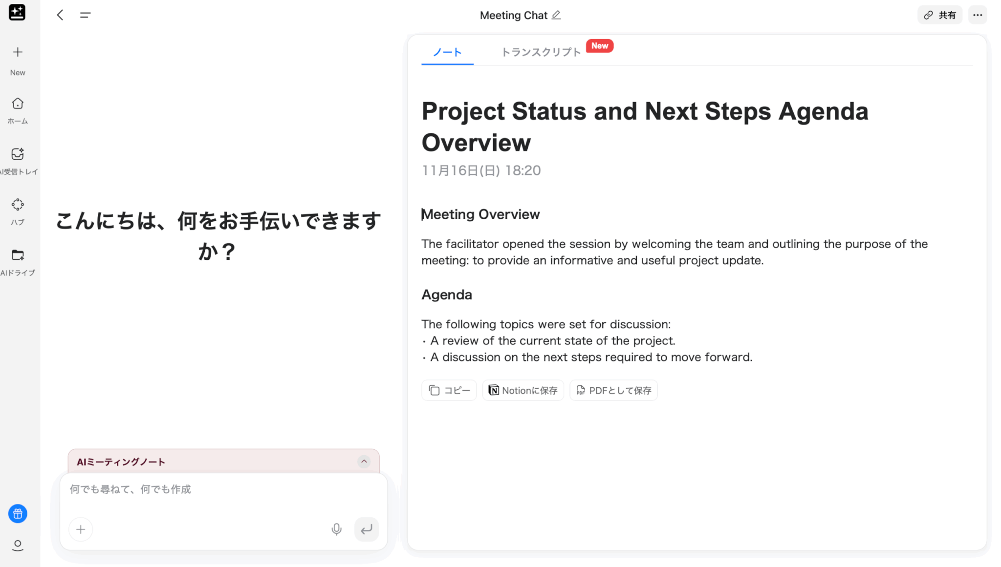Open the ハブ hub icon
This screenshot has width=1001, height=567.
[18, 205]
